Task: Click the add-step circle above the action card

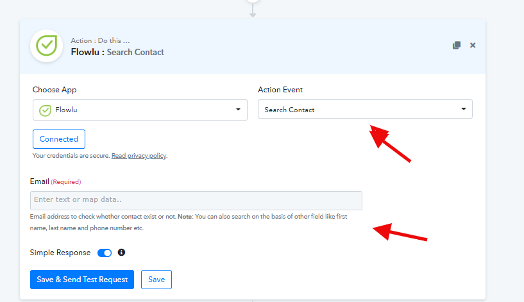Action: pos(253,2)
